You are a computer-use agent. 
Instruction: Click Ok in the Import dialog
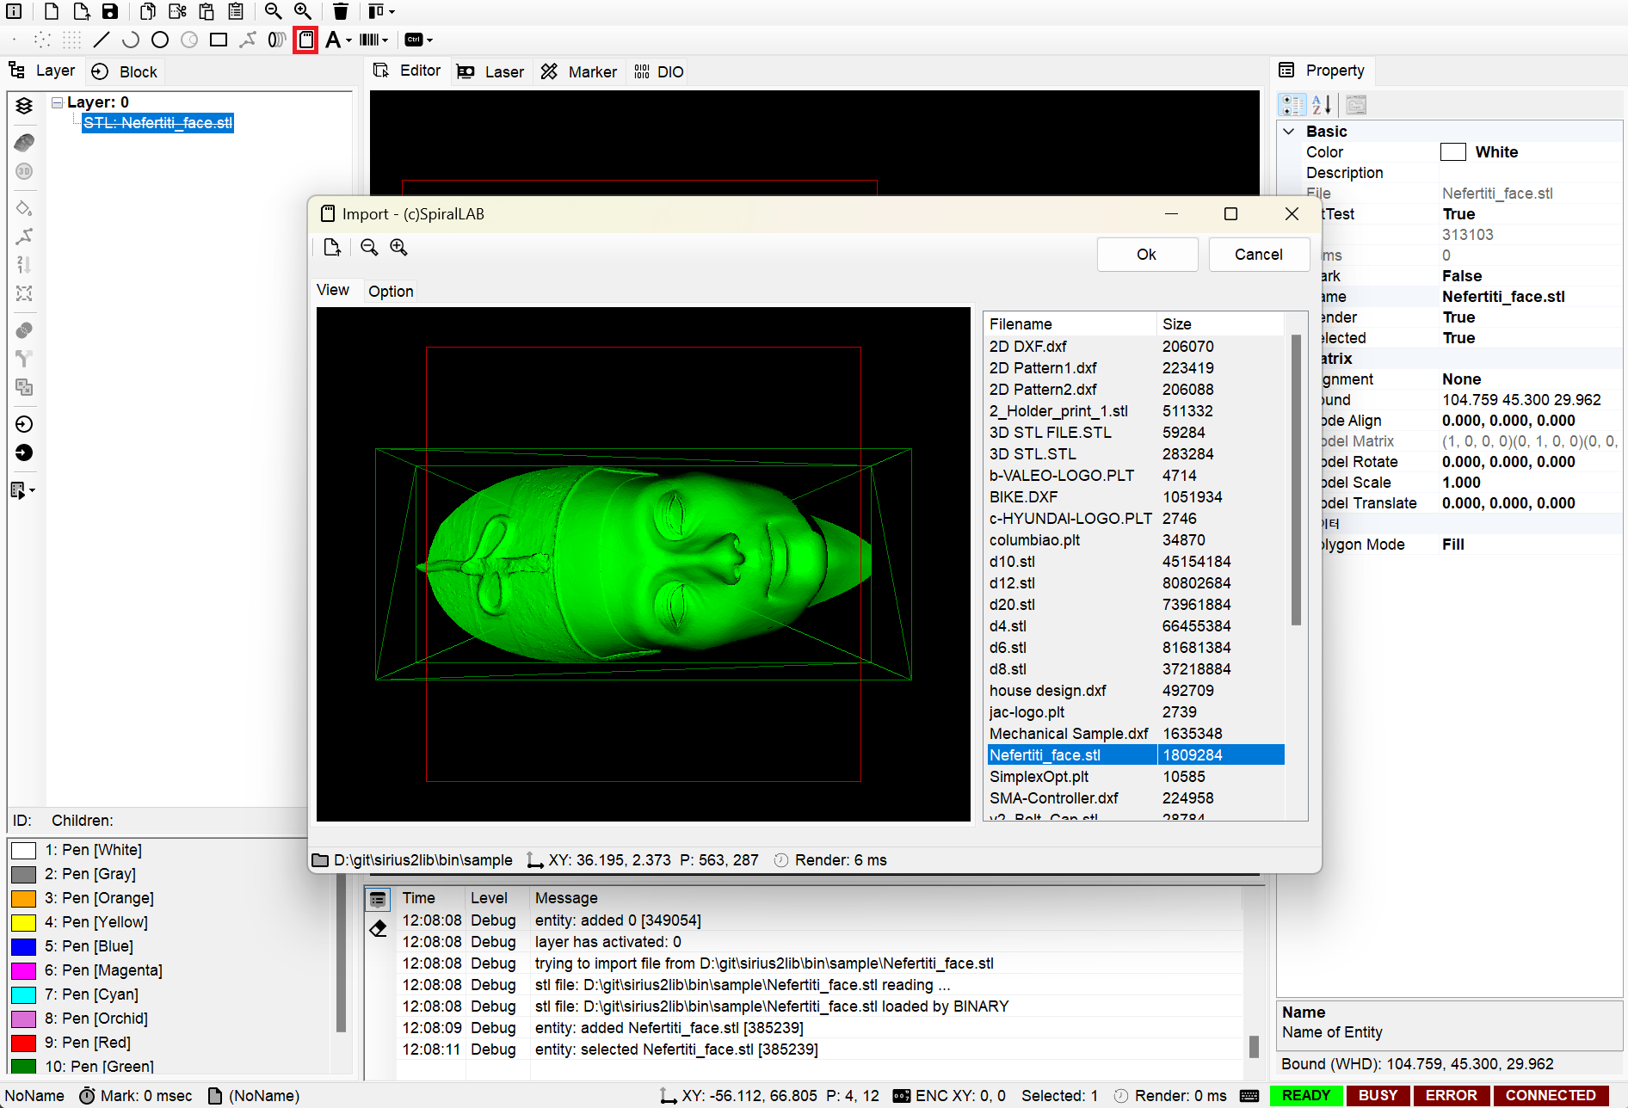(x=1147, y=255)
